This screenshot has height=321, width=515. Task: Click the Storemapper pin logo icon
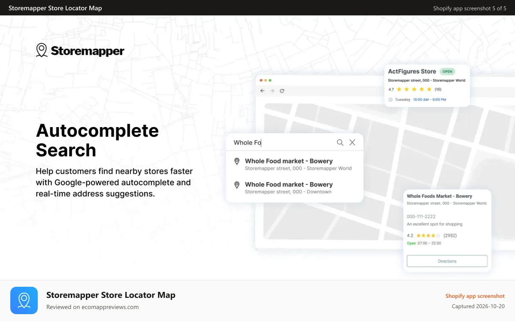coord(42,50)
